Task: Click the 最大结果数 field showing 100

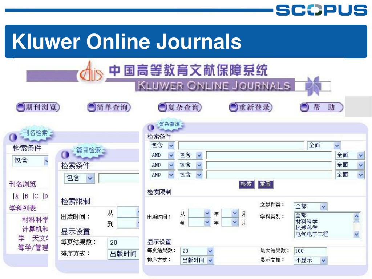Action: pos(310,251)
